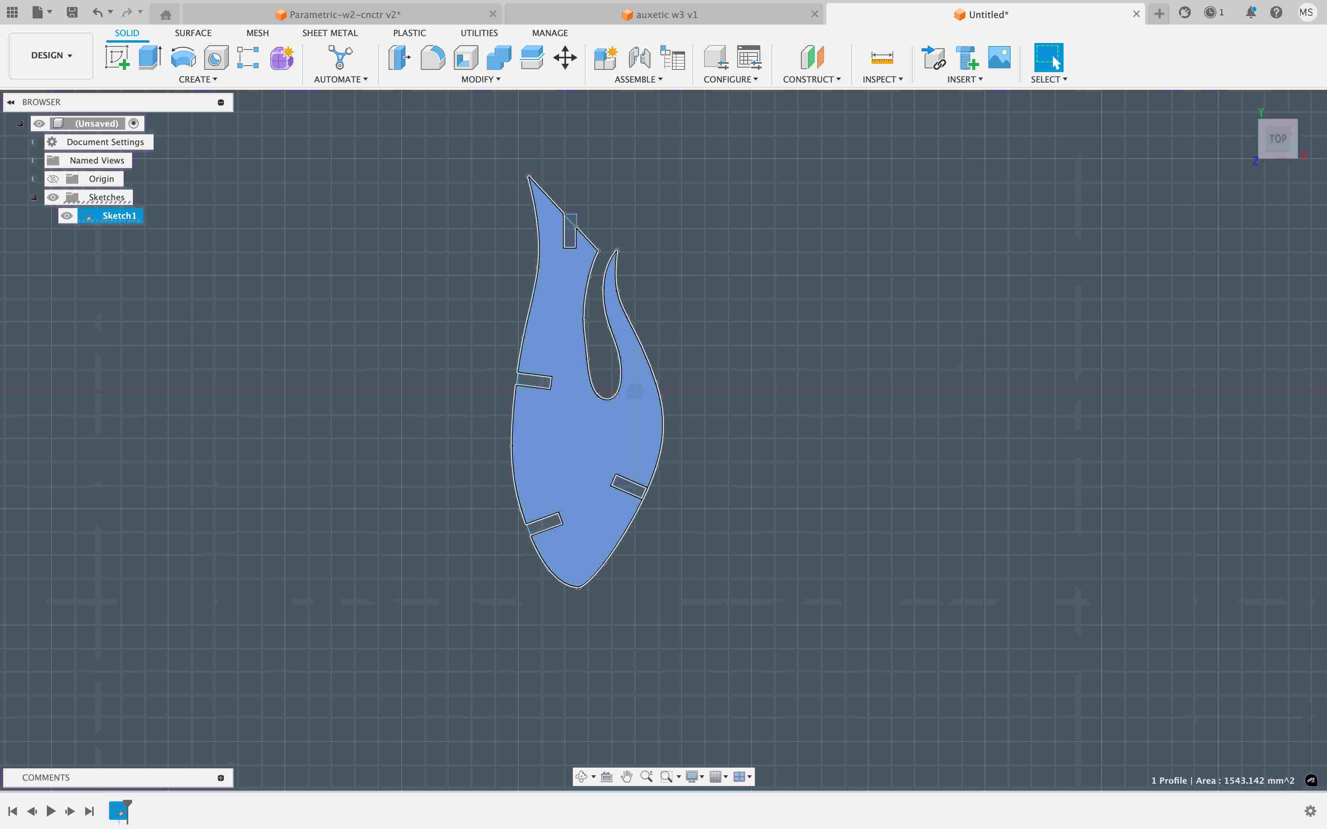This screenshot has width=1327, height=829.
Task: Click the Configure Model icon
Action: [716, 58]
